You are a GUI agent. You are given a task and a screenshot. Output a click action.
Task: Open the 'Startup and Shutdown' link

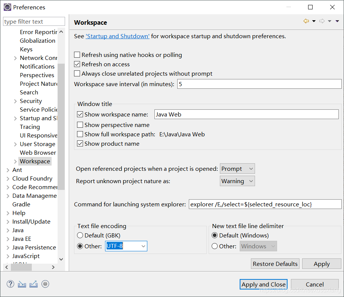tap(117, 36)
